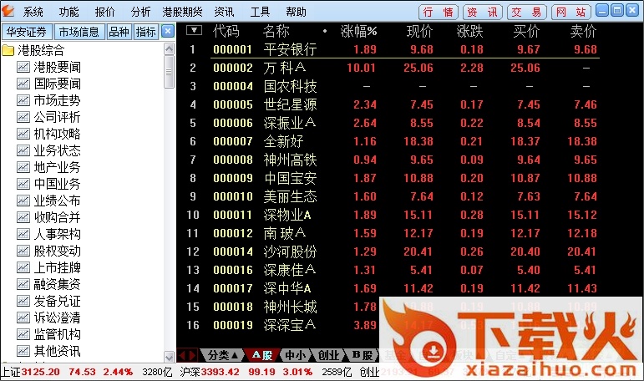Open the column dropdown arrow beside 代码

[194, 30]
